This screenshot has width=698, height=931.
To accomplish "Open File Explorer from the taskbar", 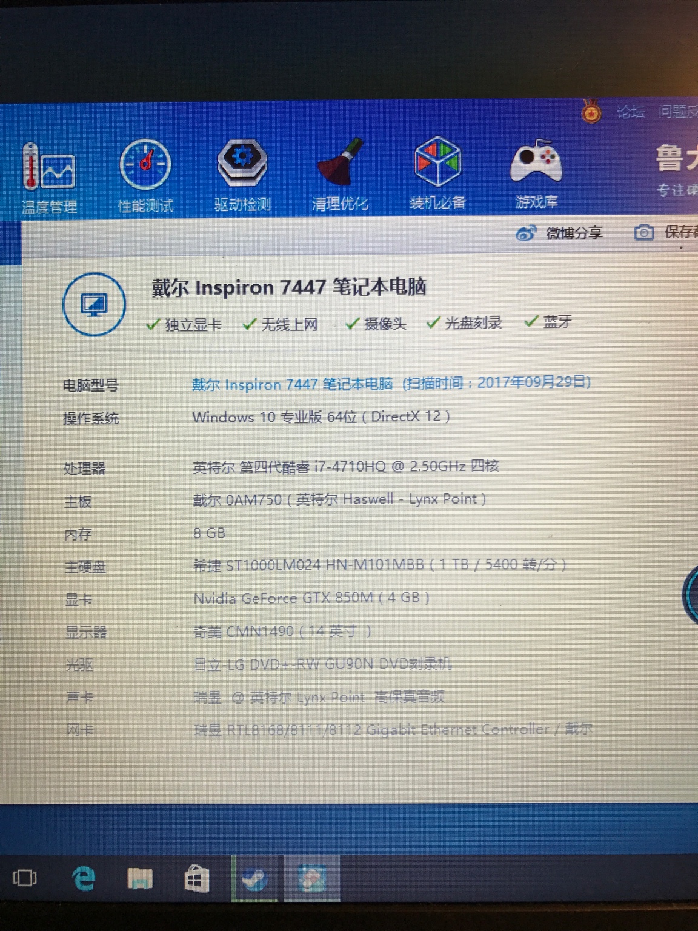I will (139, 878).
